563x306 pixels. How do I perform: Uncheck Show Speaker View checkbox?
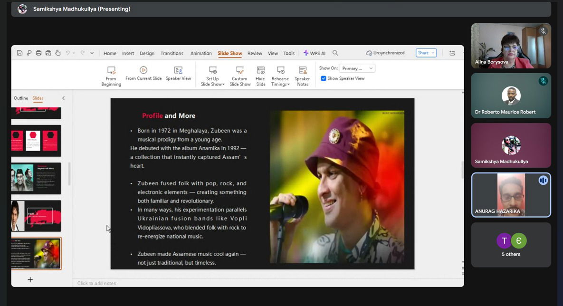324,78
